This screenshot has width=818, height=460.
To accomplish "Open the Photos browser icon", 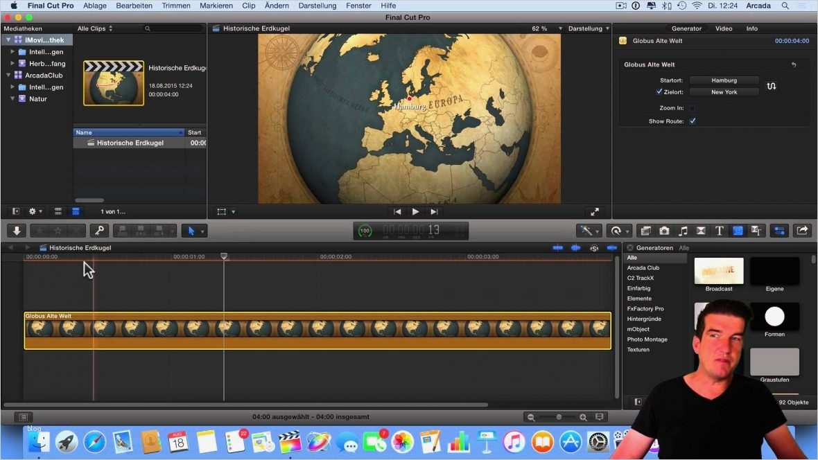I will pyautogui.click(x=664, y=230).
